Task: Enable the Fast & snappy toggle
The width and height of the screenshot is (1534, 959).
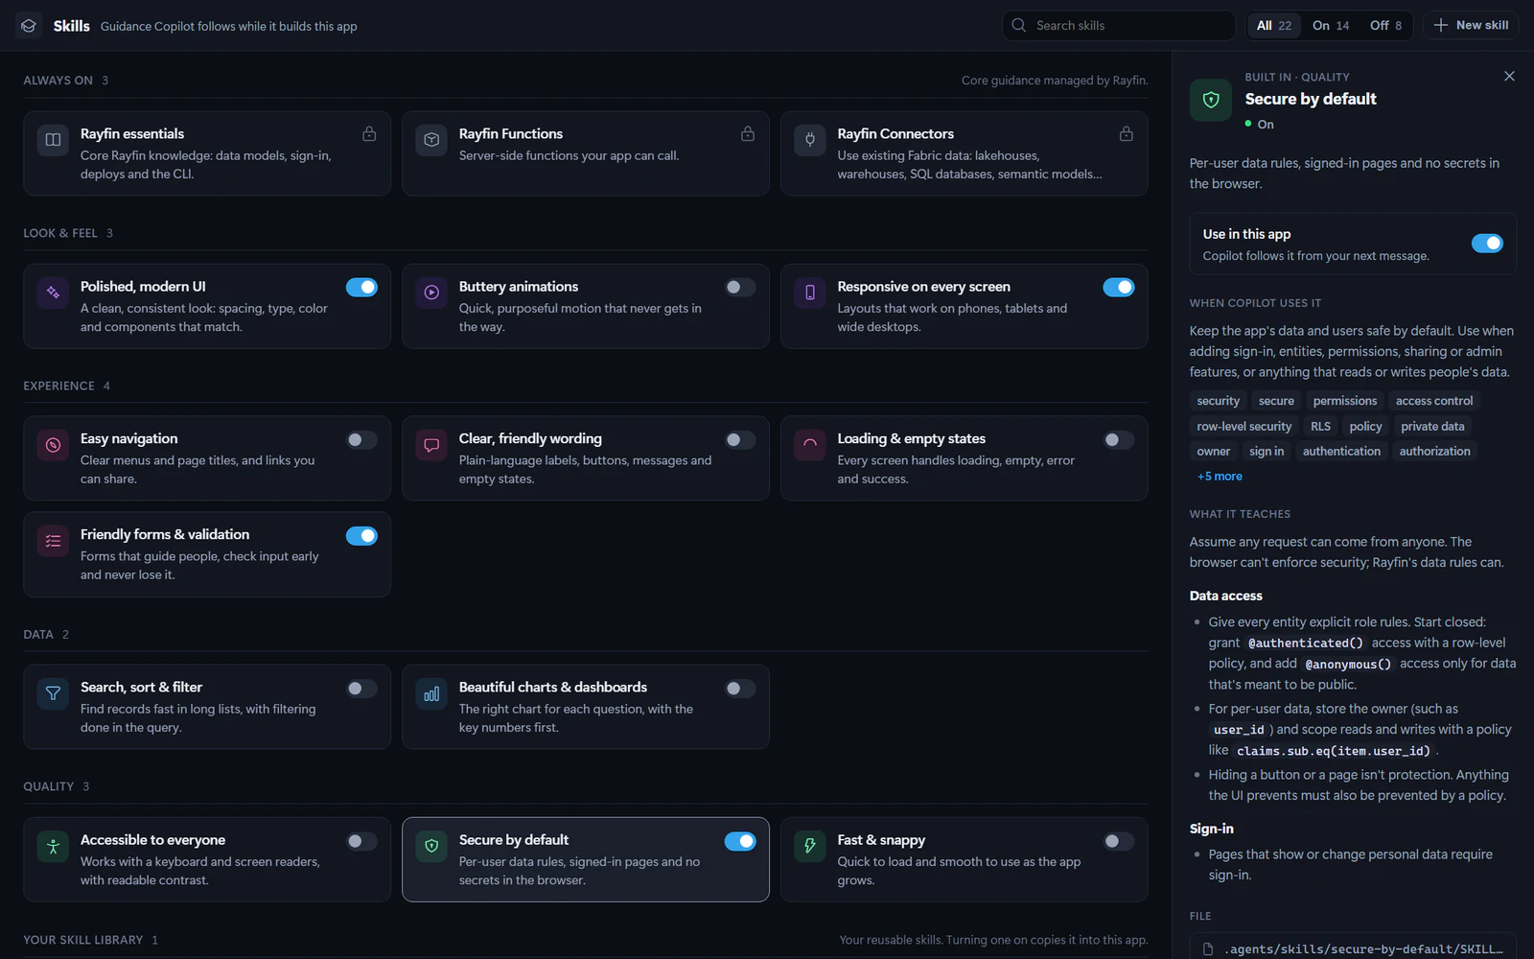Action: click(x=1119, y=841)
